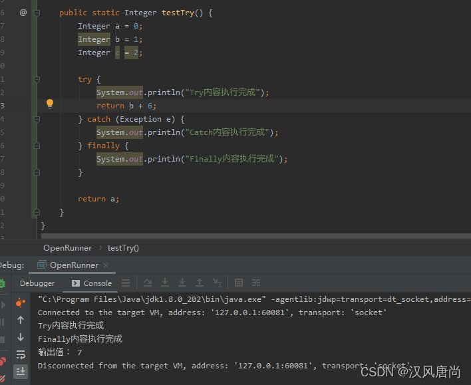Click the 'finally' keyword in the editor
Image resolution: width=471 pixels, height=385 pixels.
pyautogui.click(x=103, y=146)
